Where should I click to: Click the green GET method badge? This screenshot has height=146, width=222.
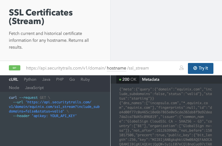point(15,68)
